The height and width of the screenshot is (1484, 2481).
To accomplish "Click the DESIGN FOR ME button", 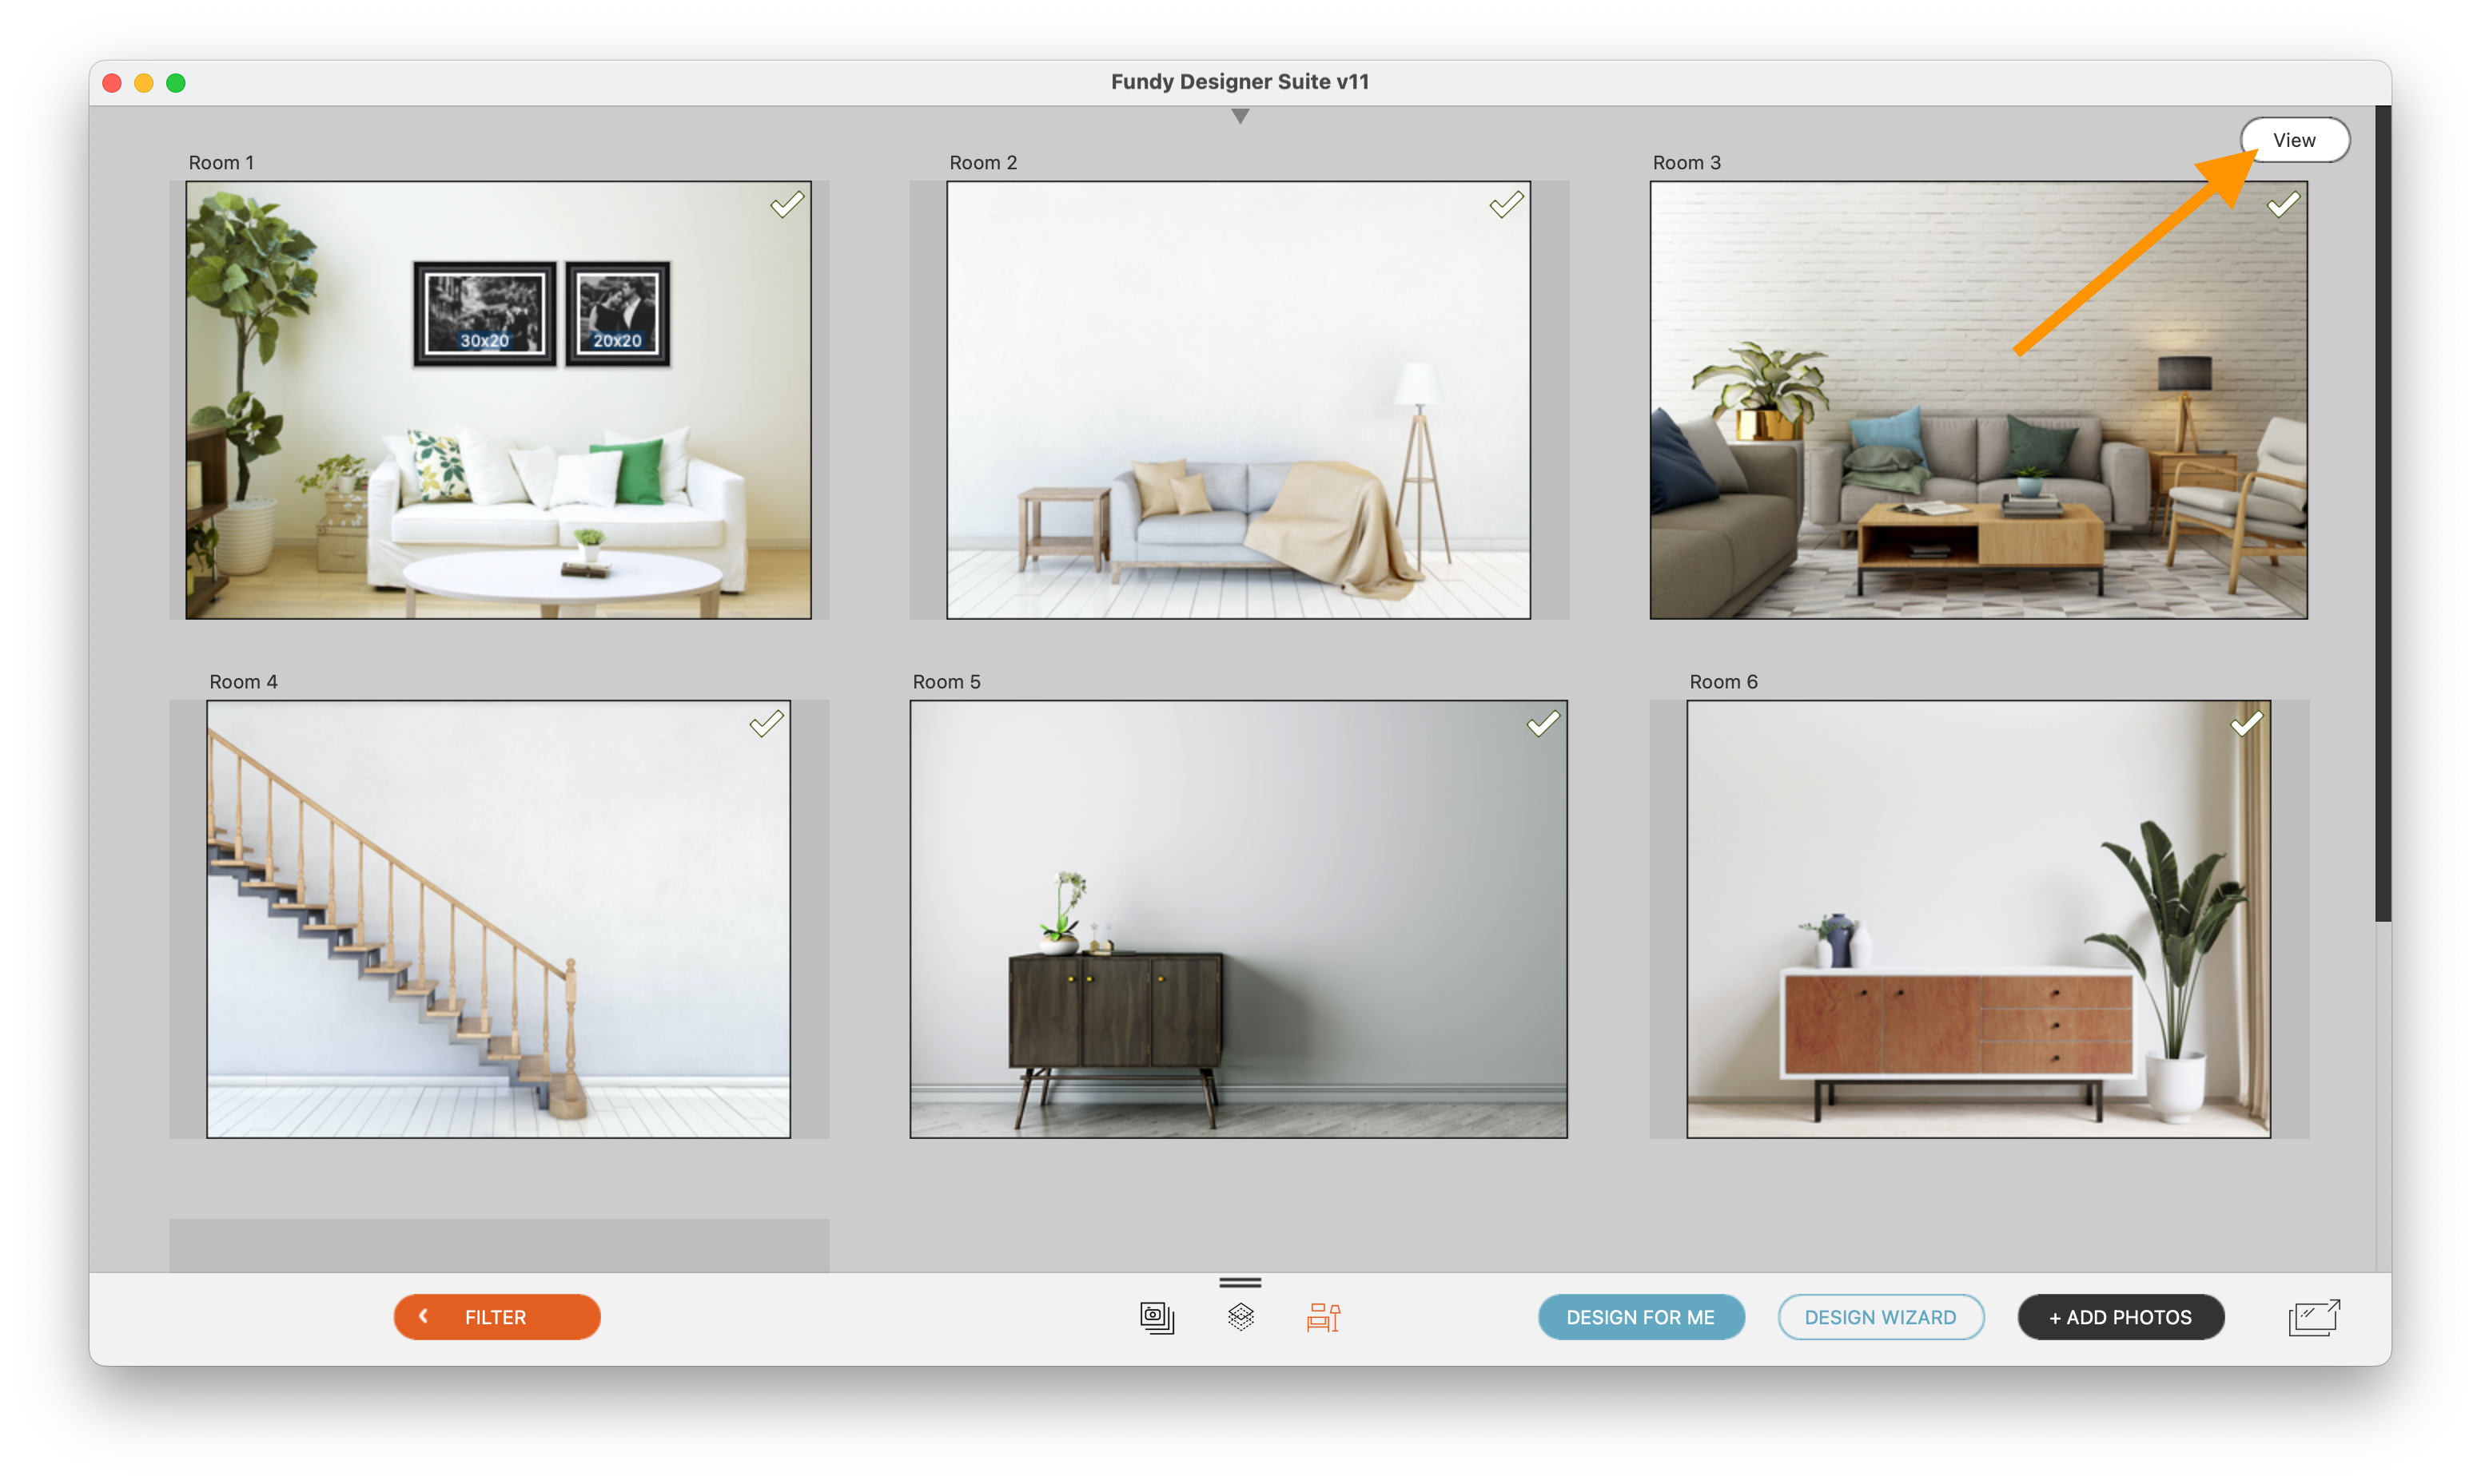I will [x=1641, y=1317].
